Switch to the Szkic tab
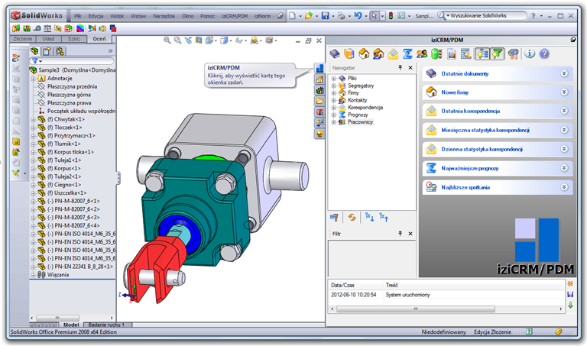Screen dimensions: 587x346 (74, 39)
